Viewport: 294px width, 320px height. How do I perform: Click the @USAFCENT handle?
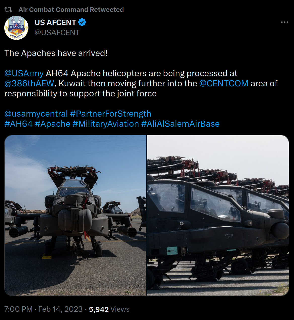[57, 33]
